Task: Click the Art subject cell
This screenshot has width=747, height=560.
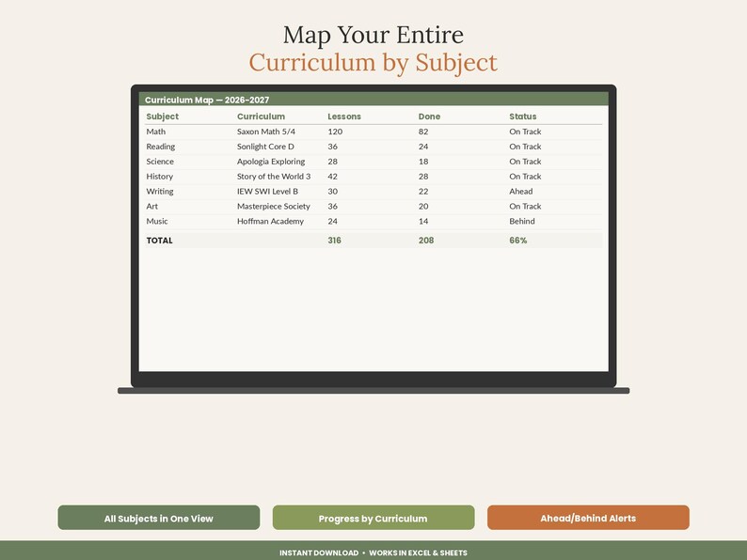Action: tap(152, 207)
